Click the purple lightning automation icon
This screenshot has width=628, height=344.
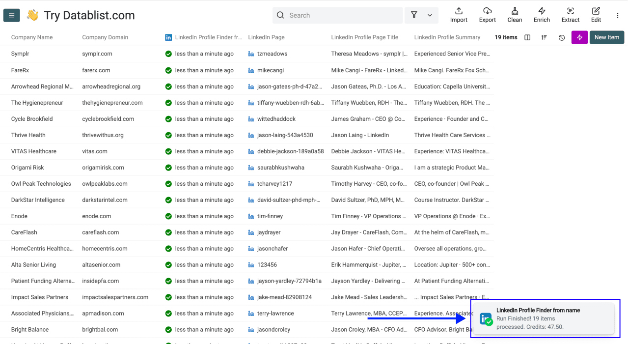[x=579, y=37]
